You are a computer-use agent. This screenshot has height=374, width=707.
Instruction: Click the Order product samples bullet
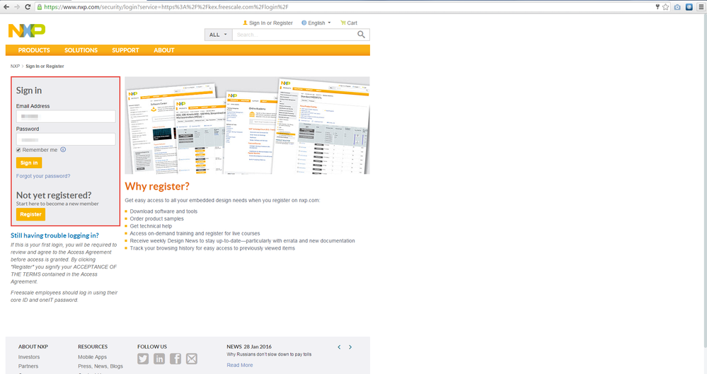(x=157, y=218)
